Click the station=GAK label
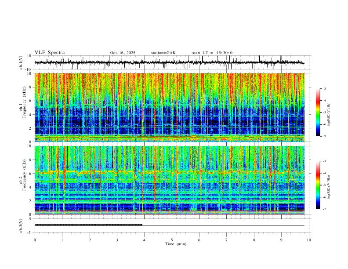 pyautogui.click(x=163, y=53)
